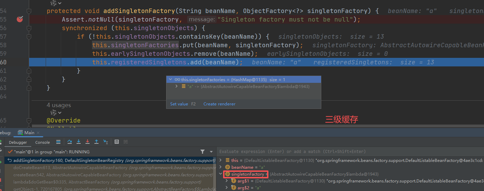Click the Create renderer link
The height and width of the screenshot is (191, 484).
pyautogui.click(x=219, y=104)
